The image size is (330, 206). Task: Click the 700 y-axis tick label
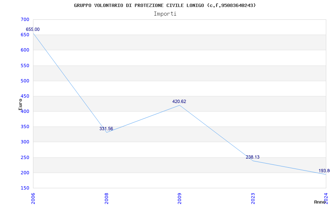[x=25, y=19]
